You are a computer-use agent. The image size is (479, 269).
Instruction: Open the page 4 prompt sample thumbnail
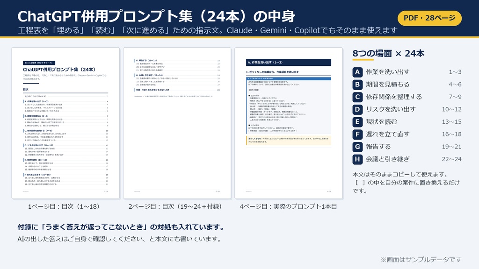tap(289, 123)
